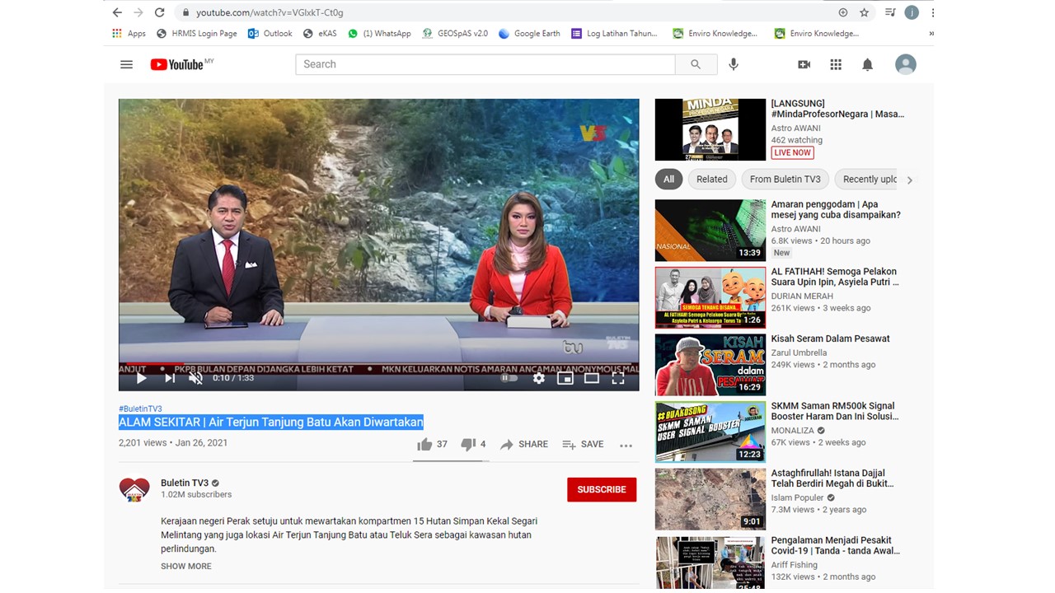
Task: Open the MindaProfesorNegara live stream thumbnail
Action: coord(710,130)
